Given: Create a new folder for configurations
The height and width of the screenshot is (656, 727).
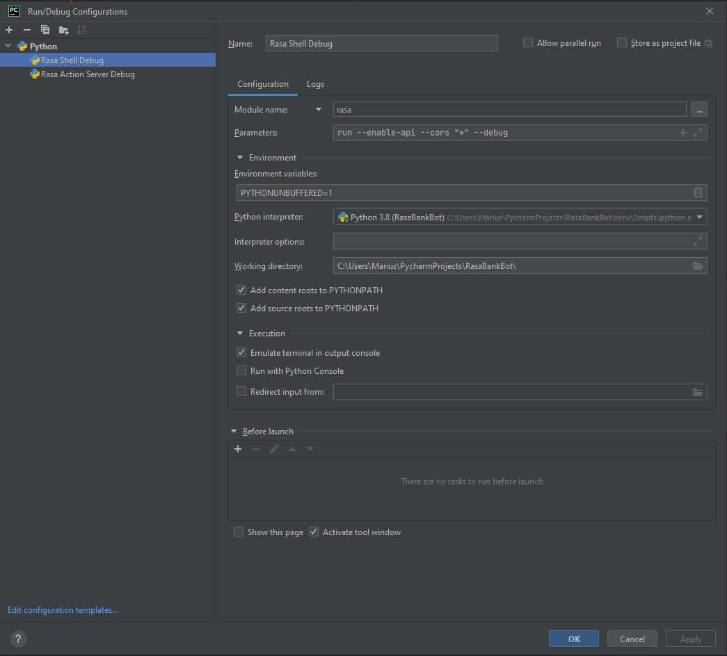Looking at the screenshot, I should coord(63,29).
